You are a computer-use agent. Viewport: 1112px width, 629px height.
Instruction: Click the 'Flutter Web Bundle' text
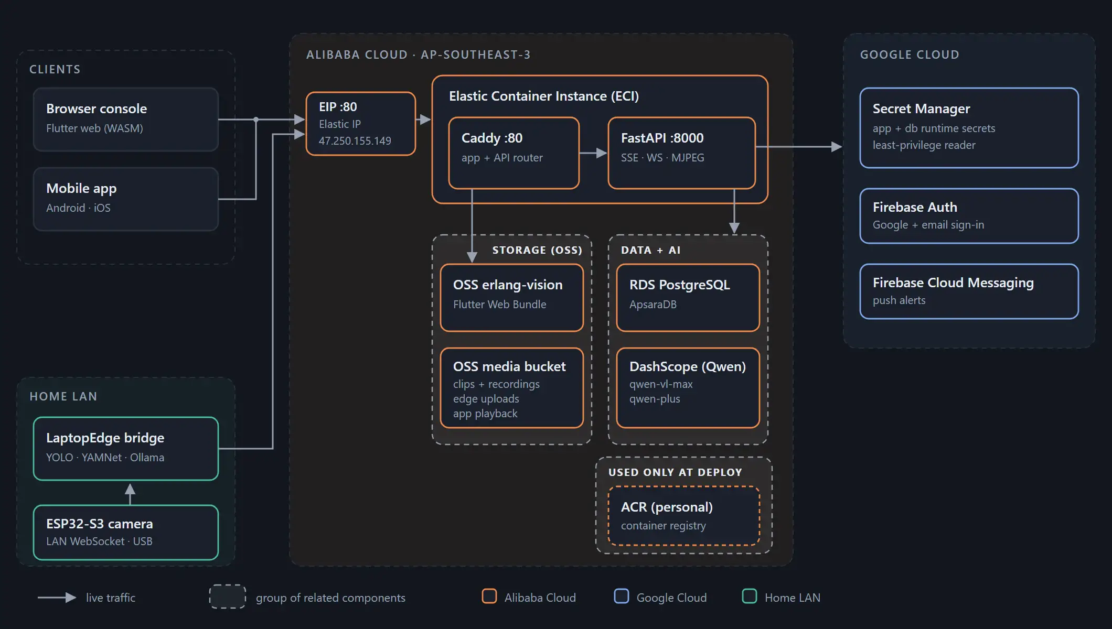[x=500, y=305]
